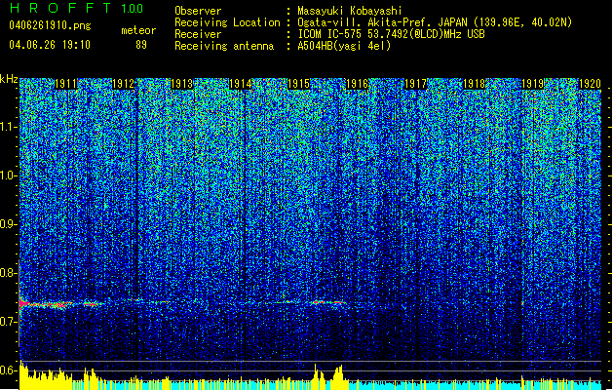Click the date stamp 04.06.26 19:10
This screenshot has width=613, height=390.
(x=50, y=45)
